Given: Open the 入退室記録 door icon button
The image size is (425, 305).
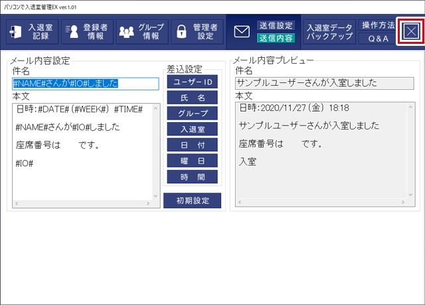Looking at the screenshot, I should [x=33, y=31].
